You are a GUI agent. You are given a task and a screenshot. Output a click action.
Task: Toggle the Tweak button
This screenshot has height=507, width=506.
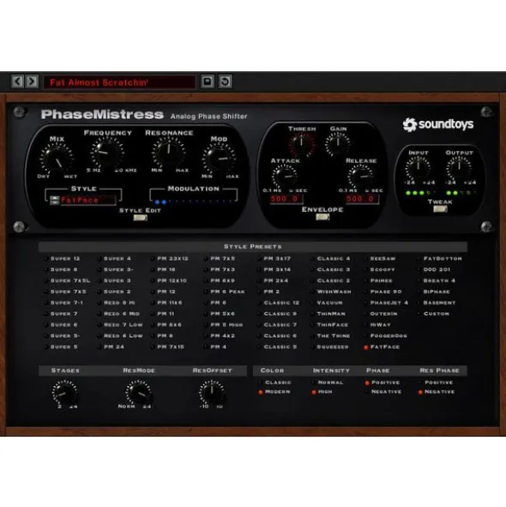440,208
